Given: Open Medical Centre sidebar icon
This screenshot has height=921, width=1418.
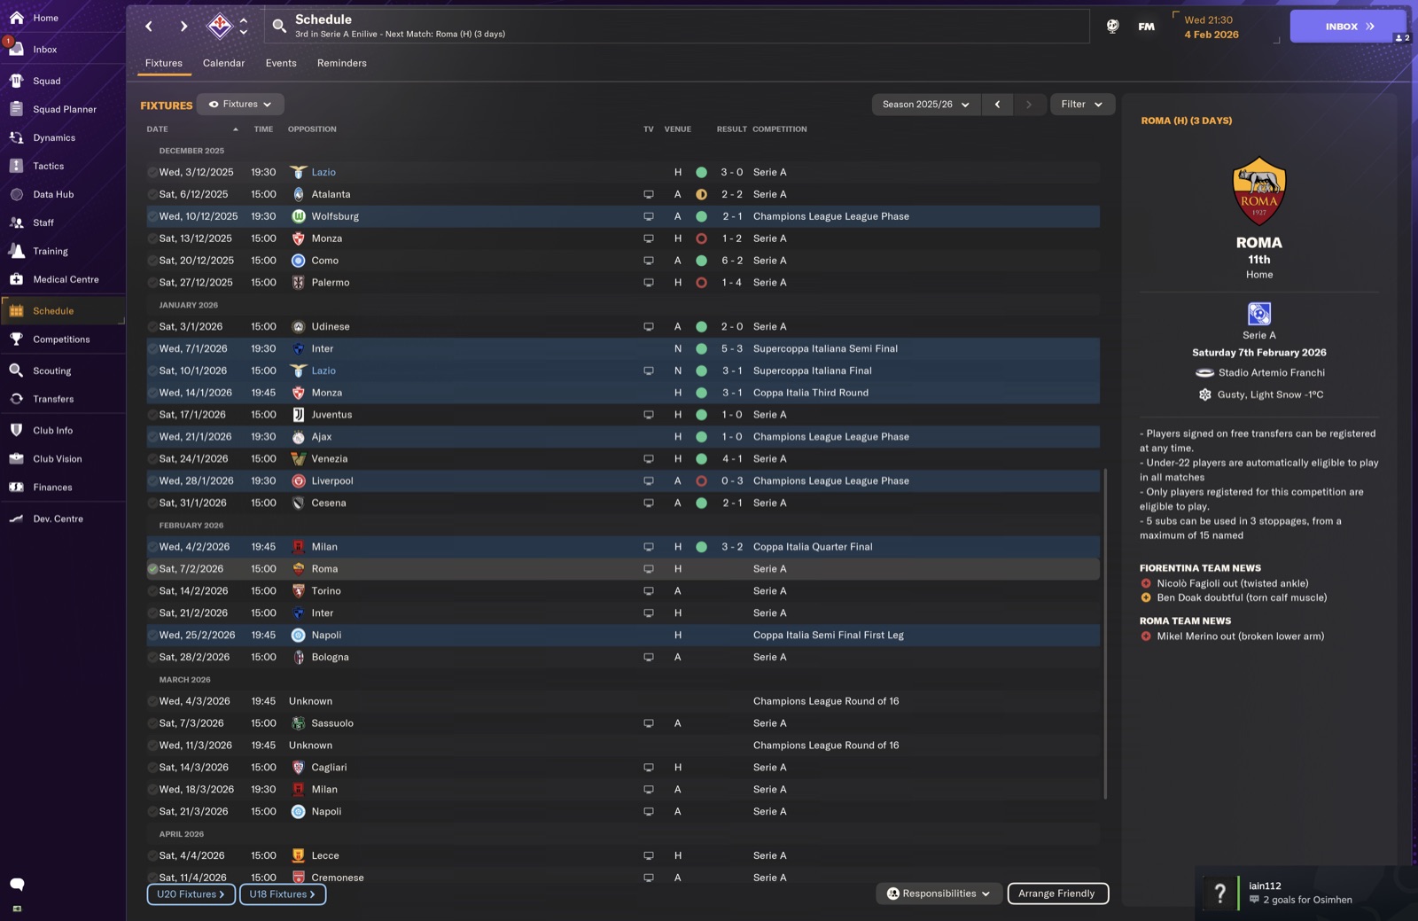Looking at the screenshot, I should click(16, 279).
